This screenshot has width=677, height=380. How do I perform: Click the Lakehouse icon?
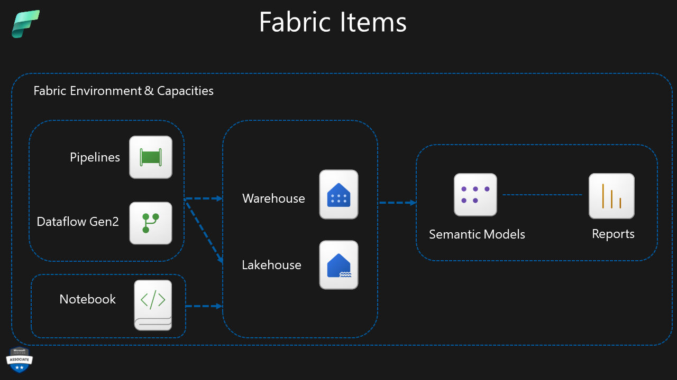(x=338, y=264)
